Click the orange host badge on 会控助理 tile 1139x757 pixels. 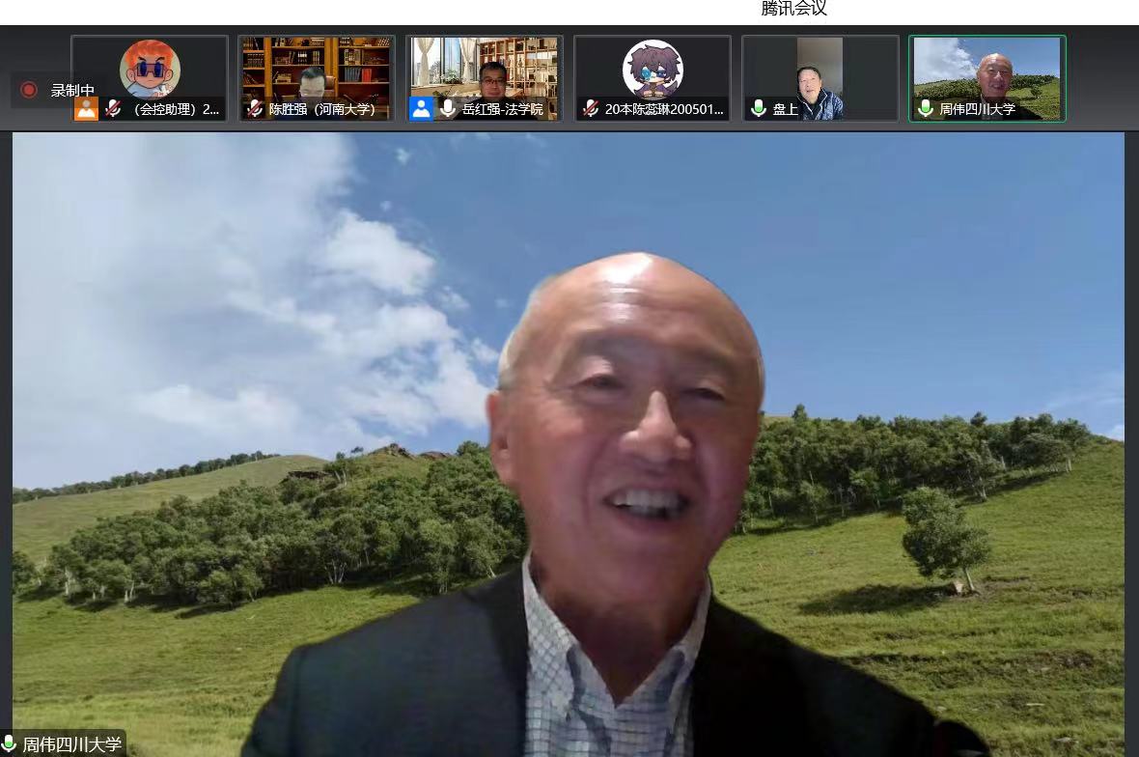tap(86, 109)
